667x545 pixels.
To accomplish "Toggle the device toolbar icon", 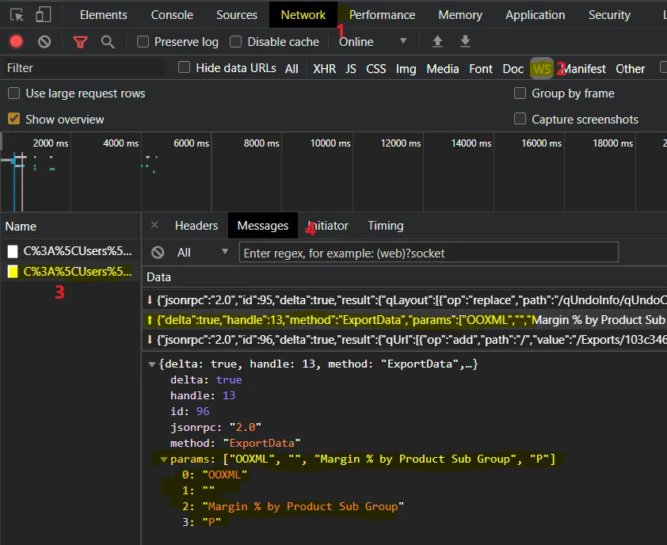I will pos(44,14).
